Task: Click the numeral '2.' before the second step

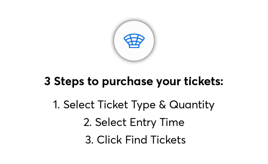Action: [x=88, y=122]
